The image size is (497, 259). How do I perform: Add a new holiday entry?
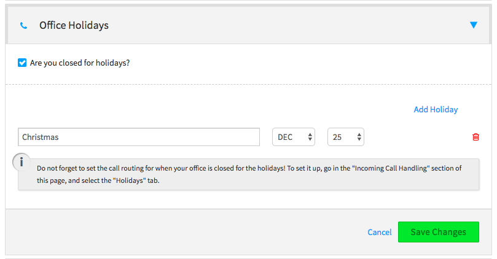tap(436, 109)
